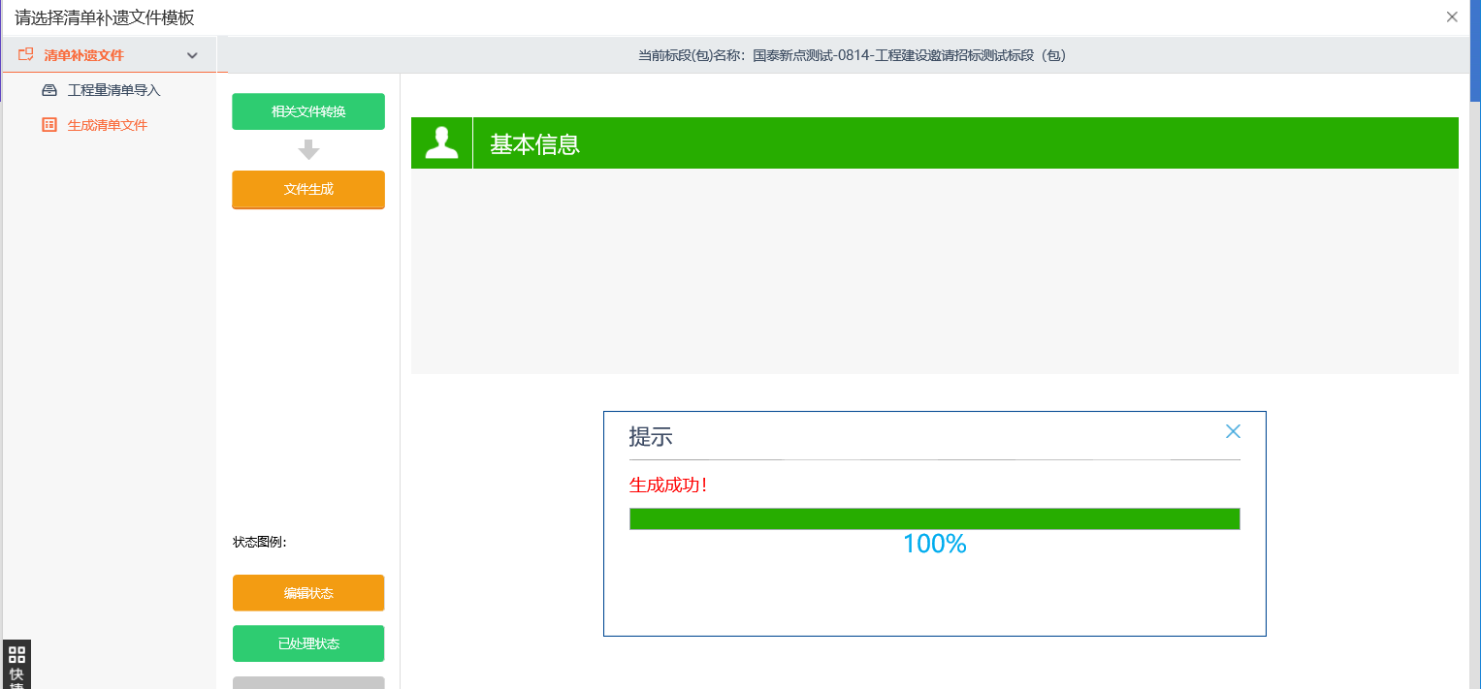
Task: Click the 当前标段(包)名称 info bar
Action: (852, 55)
